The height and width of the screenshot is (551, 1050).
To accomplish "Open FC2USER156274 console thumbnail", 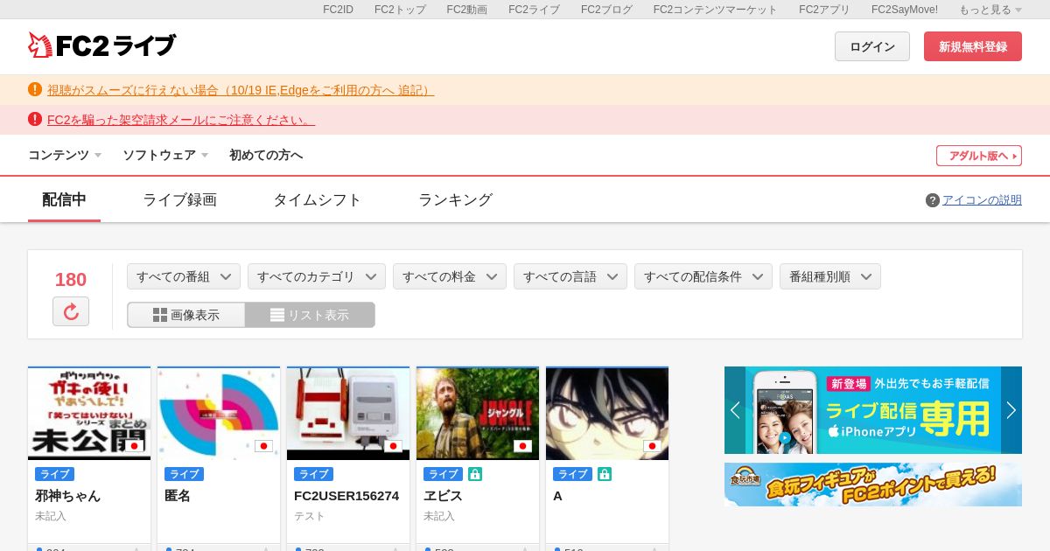I will (x=348, y=414).
